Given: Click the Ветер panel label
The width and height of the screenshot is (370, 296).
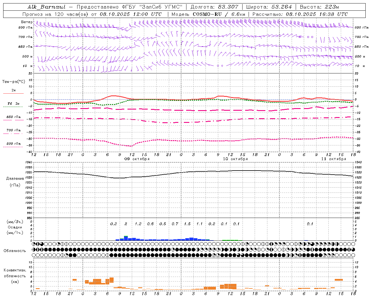Looking at the screenshot, I should pyautogui.click(x=27, y=22).
